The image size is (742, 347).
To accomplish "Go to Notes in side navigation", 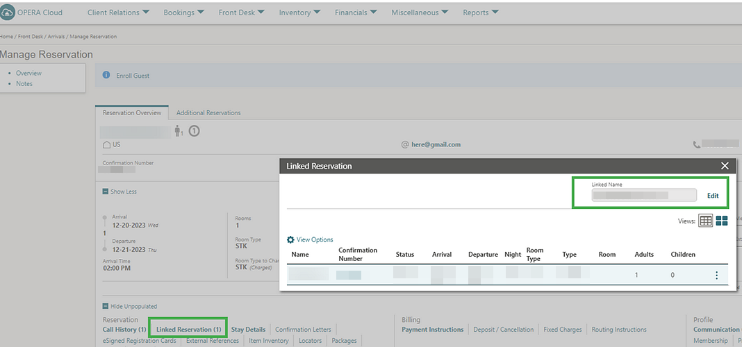I will point(24,84).
